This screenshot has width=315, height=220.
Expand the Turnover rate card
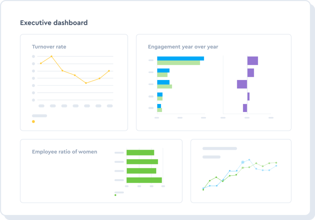[74, 82]
